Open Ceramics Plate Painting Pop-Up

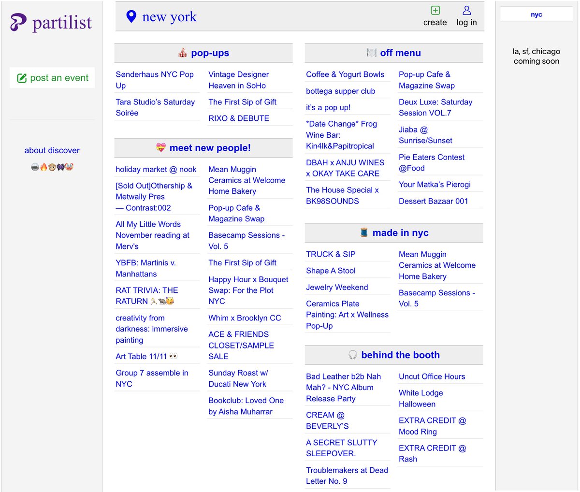pyautogui.click(x=348, y=315)
